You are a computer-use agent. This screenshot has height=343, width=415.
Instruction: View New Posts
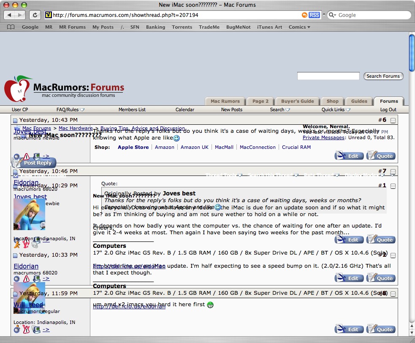[x=232, y=110]
